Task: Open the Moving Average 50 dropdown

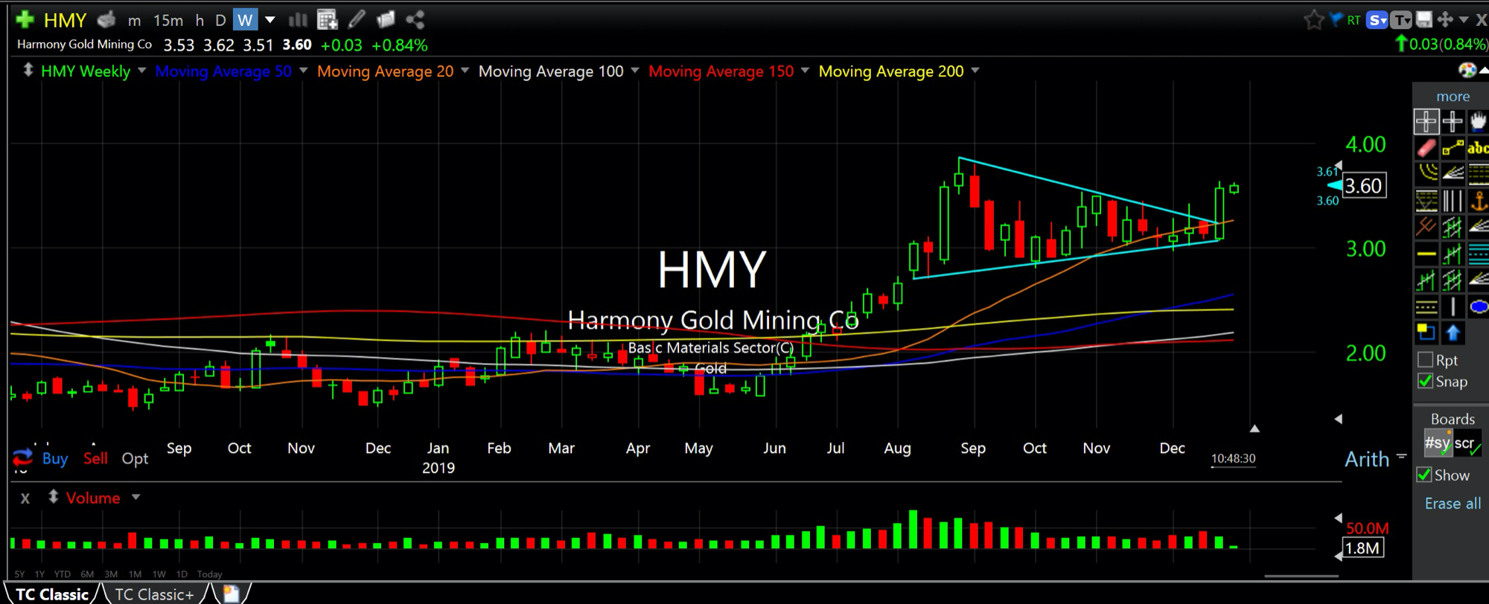Action: [x=303, y=71]
